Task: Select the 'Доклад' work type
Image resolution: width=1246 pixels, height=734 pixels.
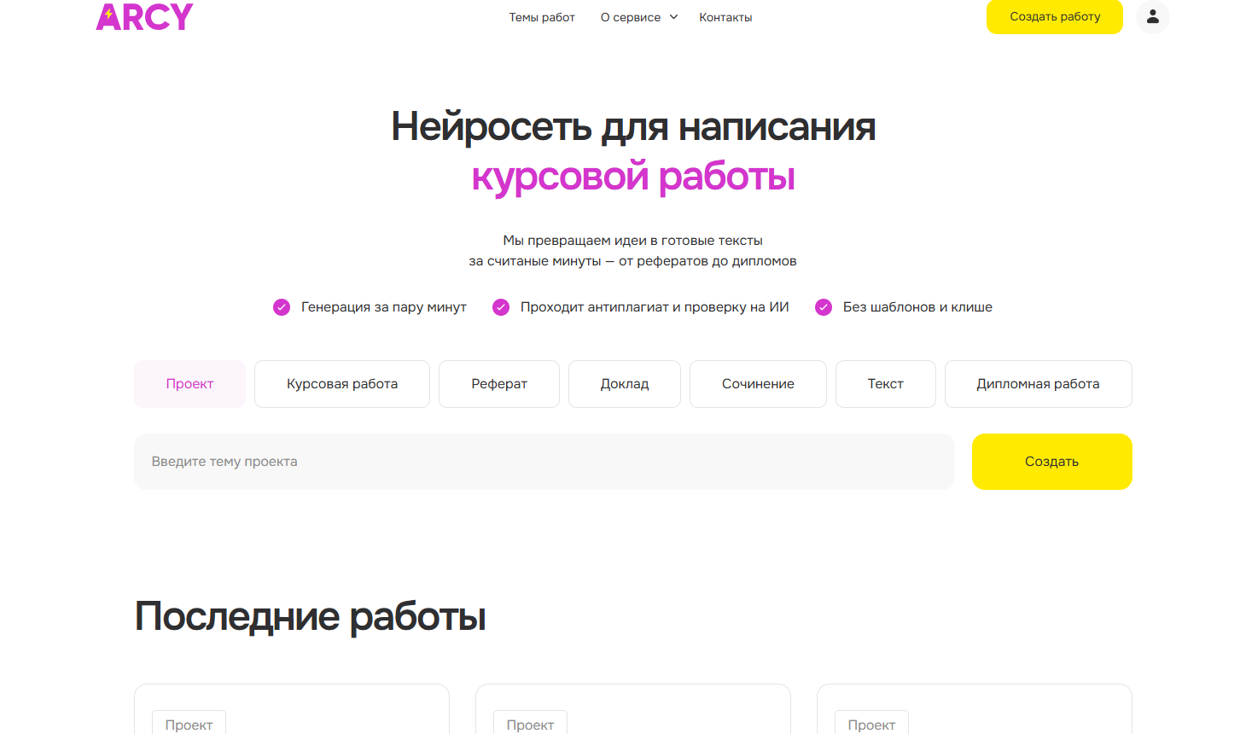Action: [624, 383]
